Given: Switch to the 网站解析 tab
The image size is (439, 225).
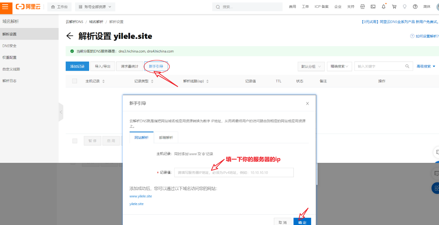Looking at the screenshot, I should 141,137.
